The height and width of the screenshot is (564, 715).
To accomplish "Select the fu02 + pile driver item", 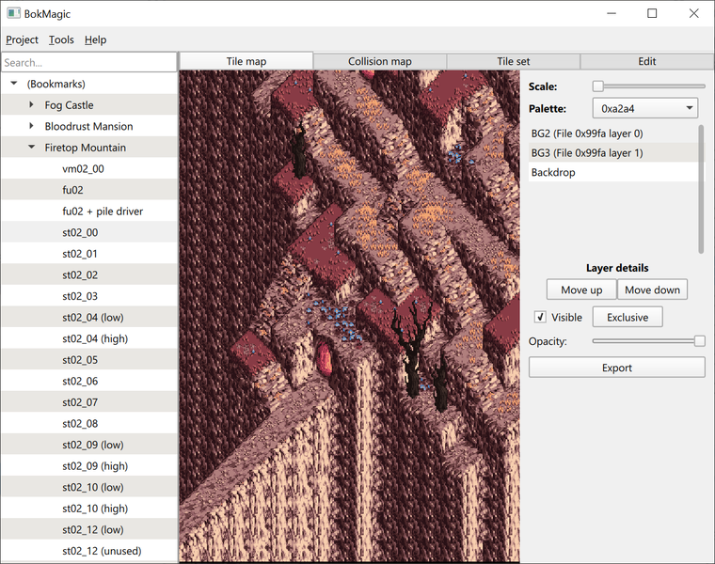I will coord(89,211).
